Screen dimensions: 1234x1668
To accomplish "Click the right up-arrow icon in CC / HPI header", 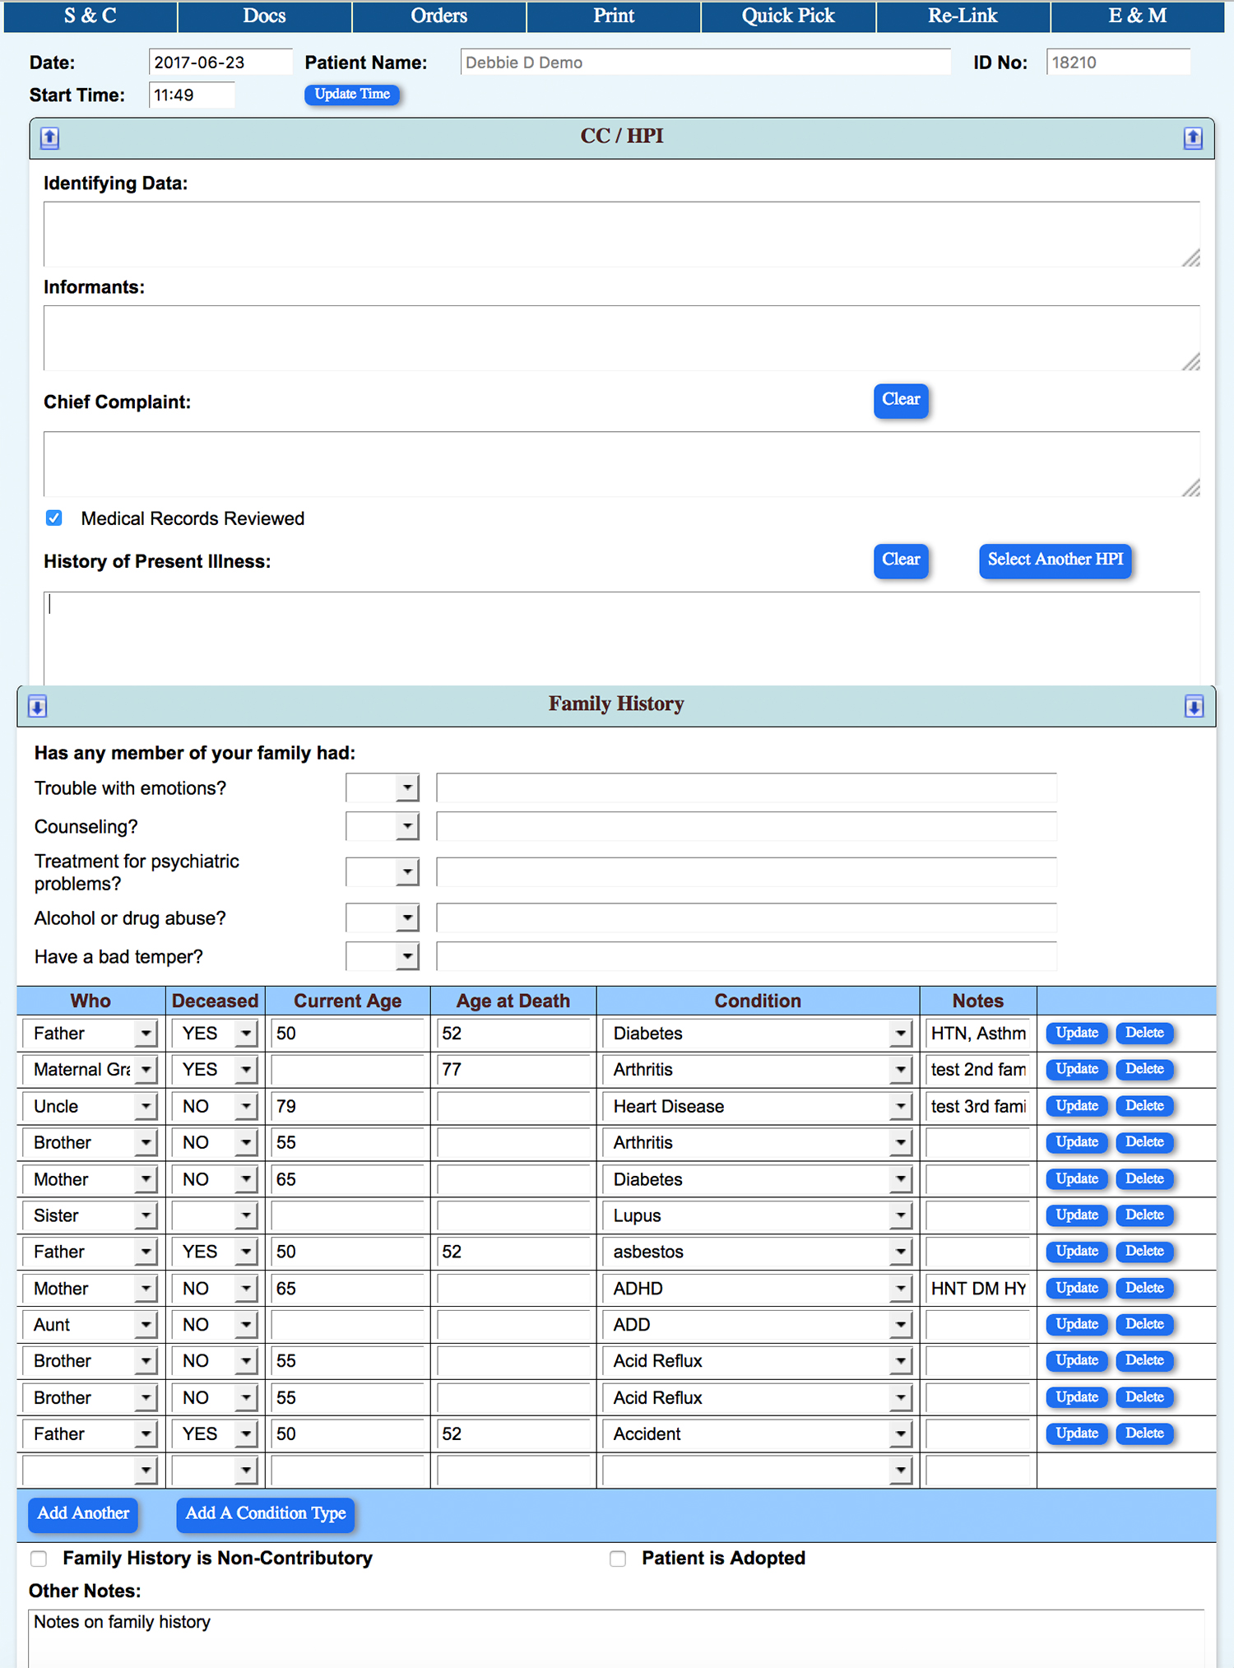I will pyautogui.click(x=1193, y=137).
